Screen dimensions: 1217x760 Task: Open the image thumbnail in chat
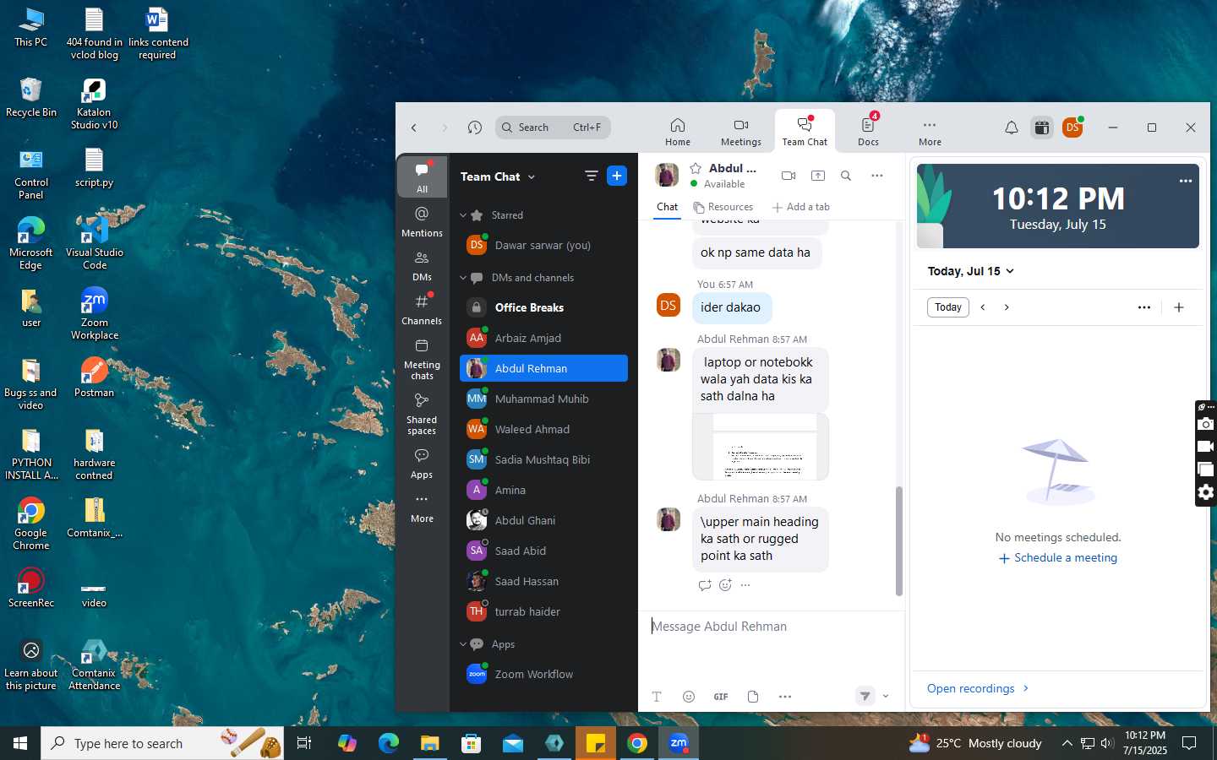coord(761,447)
